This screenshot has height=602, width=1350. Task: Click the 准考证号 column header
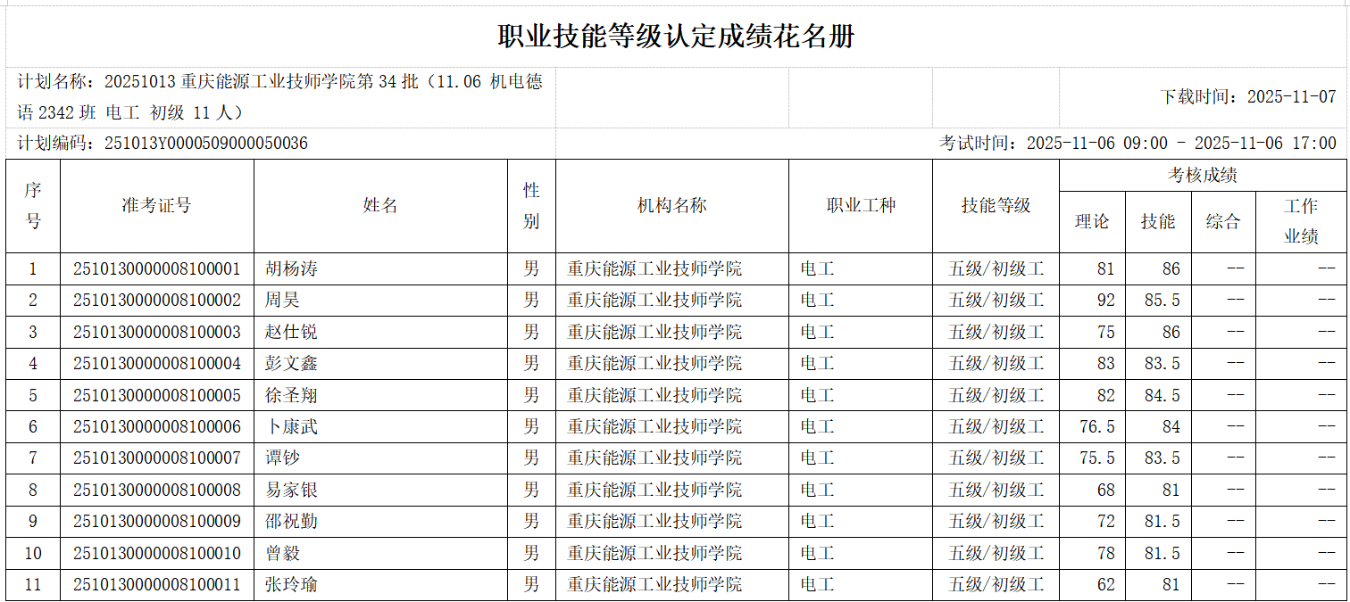coord(157,202)
